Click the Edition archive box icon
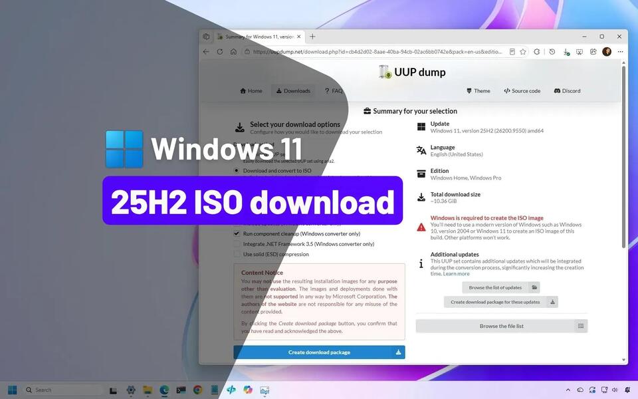This screenshot has width=638, height=399. tap(421, 174)
